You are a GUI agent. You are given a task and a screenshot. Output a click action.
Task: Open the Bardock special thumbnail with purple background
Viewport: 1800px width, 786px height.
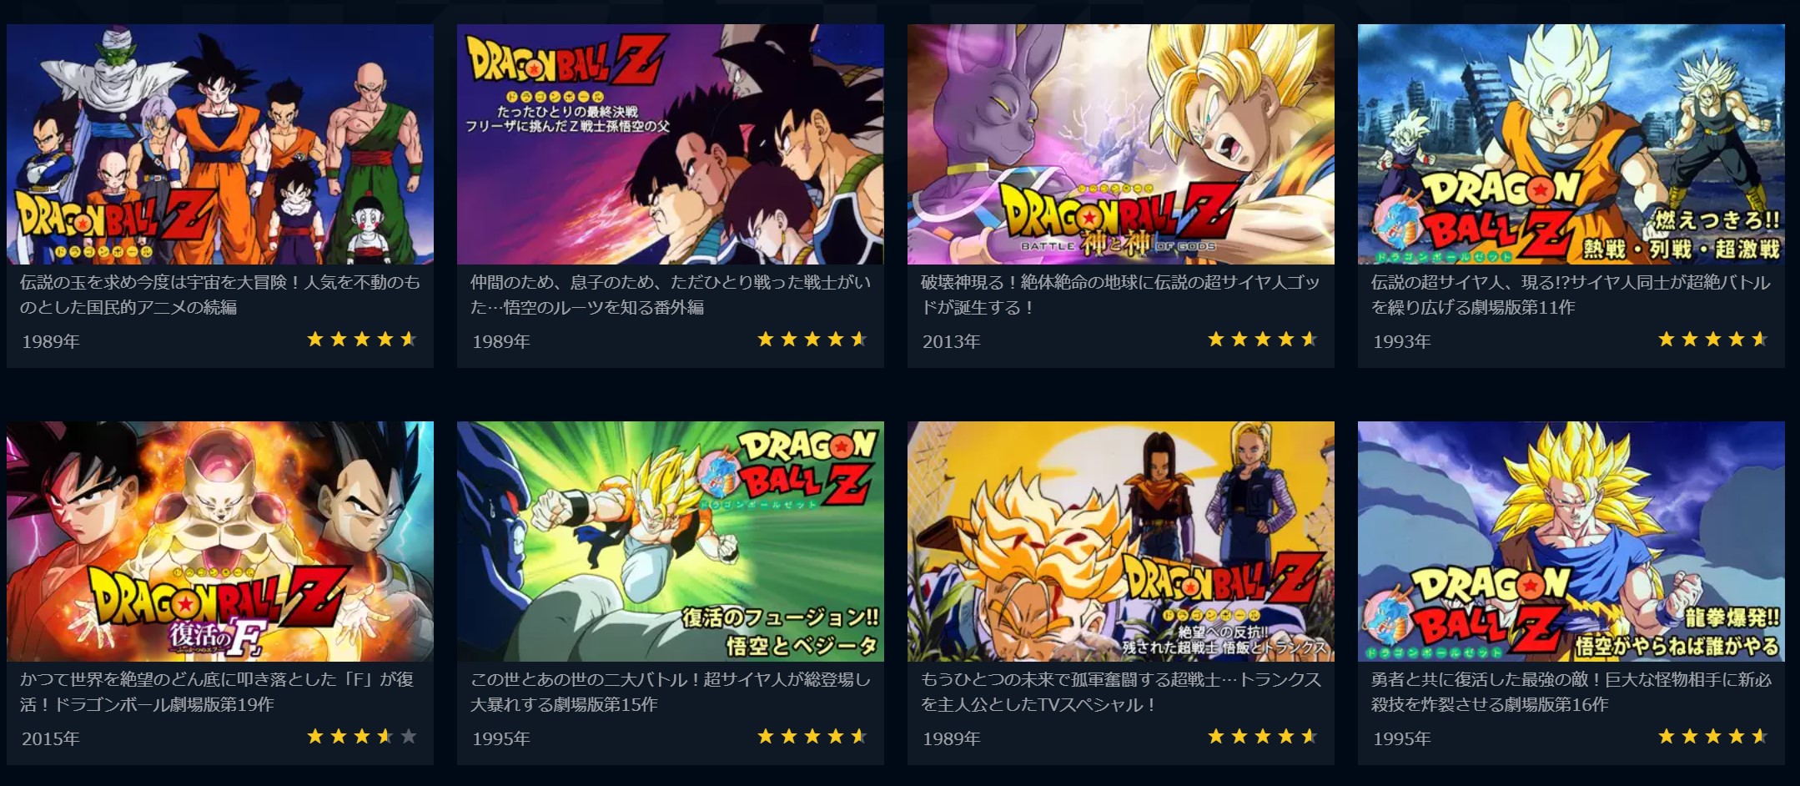coord(671,144)
